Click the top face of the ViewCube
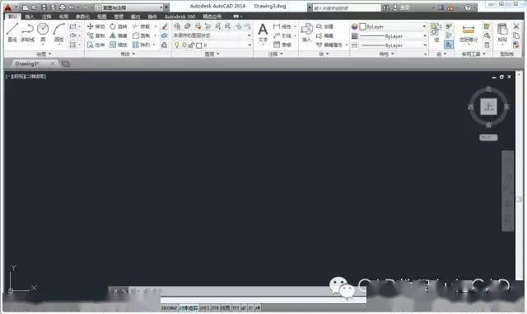The width and height of the screenshot is (527, 314). [x=488, y=107]
